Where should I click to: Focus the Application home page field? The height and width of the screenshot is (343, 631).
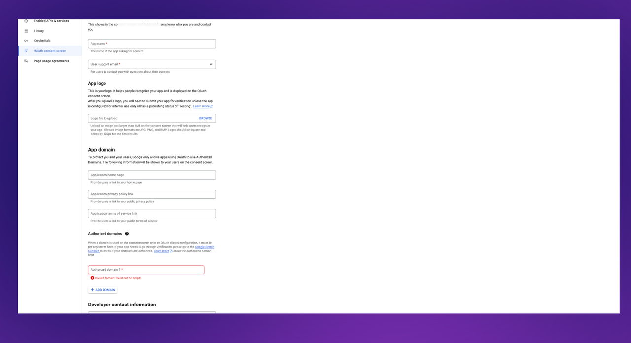pos(152,175)
